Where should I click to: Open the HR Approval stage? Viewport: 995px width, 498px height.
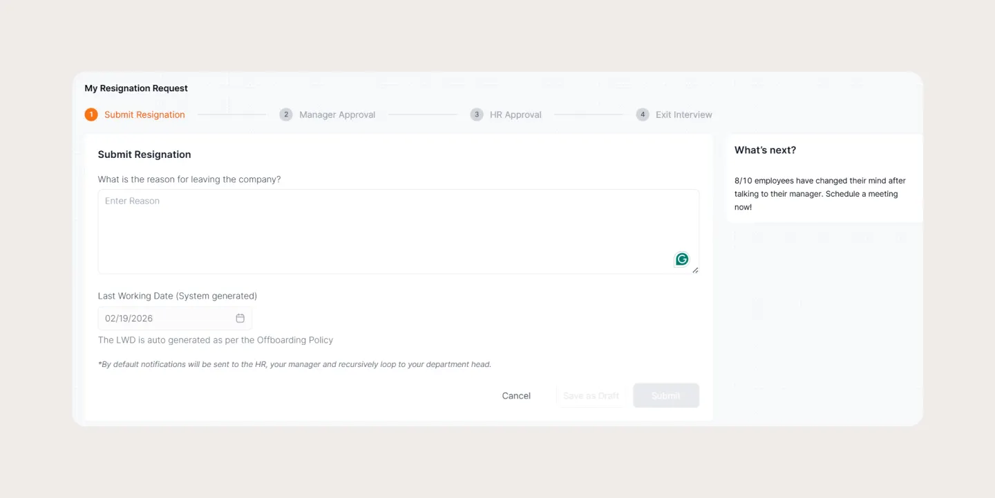coord(515,114)
